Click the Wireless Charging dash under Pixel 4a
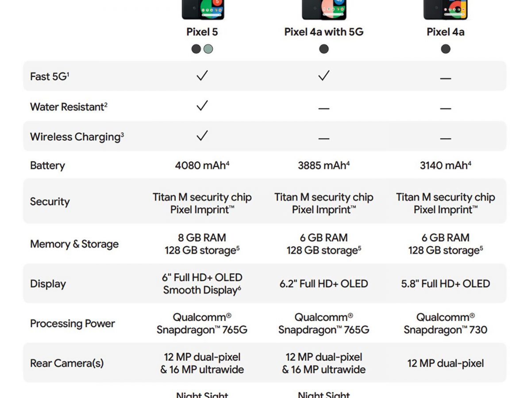The width and height of the screenshot is (531, 398). [x=446, y=138]
